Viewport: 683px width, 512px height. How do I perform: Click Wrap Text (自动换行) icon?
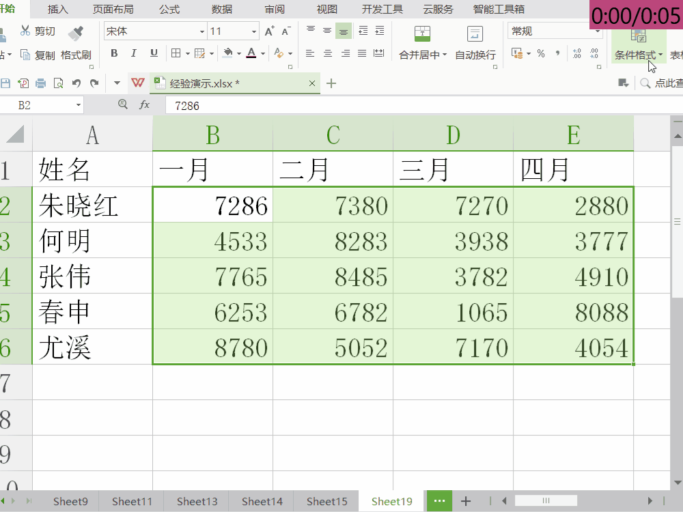(475, 33)
